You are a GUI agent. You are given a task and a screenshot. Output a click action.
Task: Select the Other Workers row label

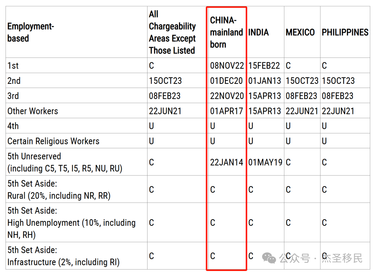click(x=33, y=111)
